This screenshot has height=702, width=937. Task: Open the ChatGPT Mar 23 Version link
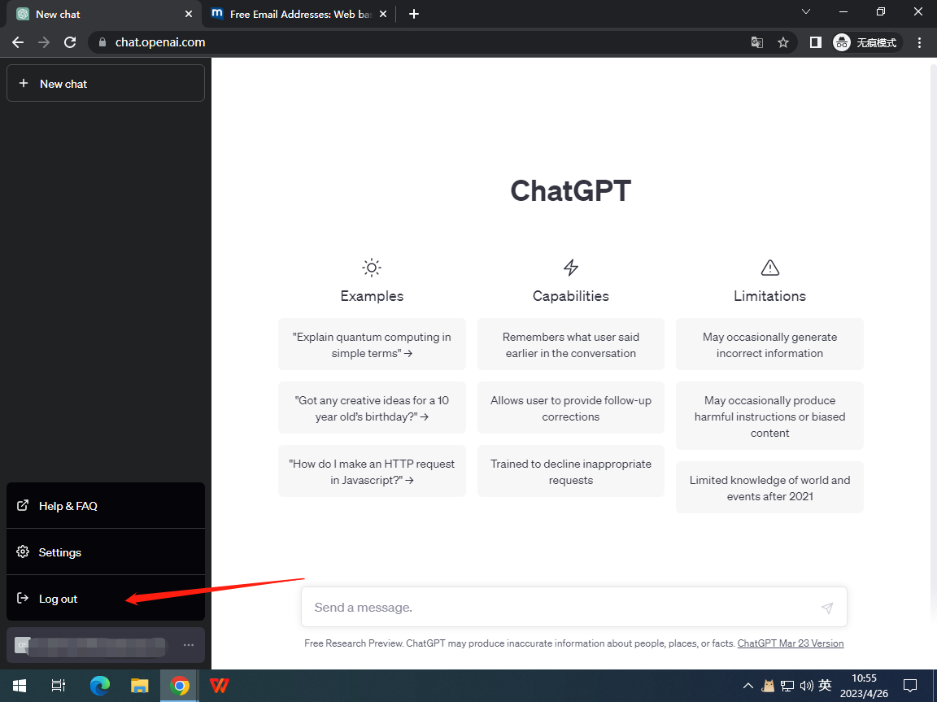coord(790,643)
